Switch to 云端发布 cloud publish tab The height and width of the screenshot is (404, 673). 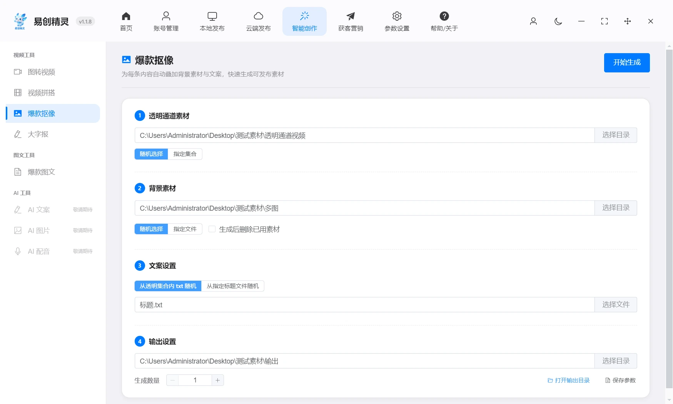[x=258, y=22]
